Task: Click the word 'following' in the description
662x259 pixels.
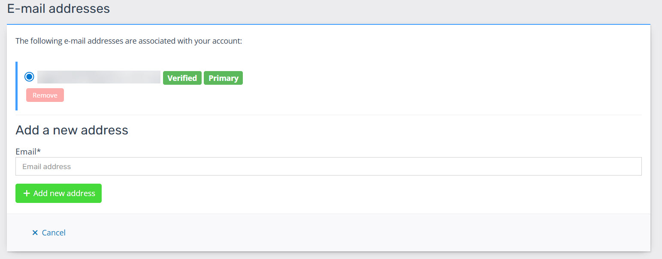Action: click(45, 41)
